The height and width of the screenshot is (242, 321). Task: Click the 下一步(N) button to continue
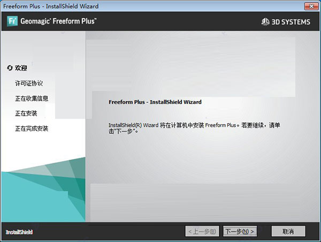tap(240, 231)
